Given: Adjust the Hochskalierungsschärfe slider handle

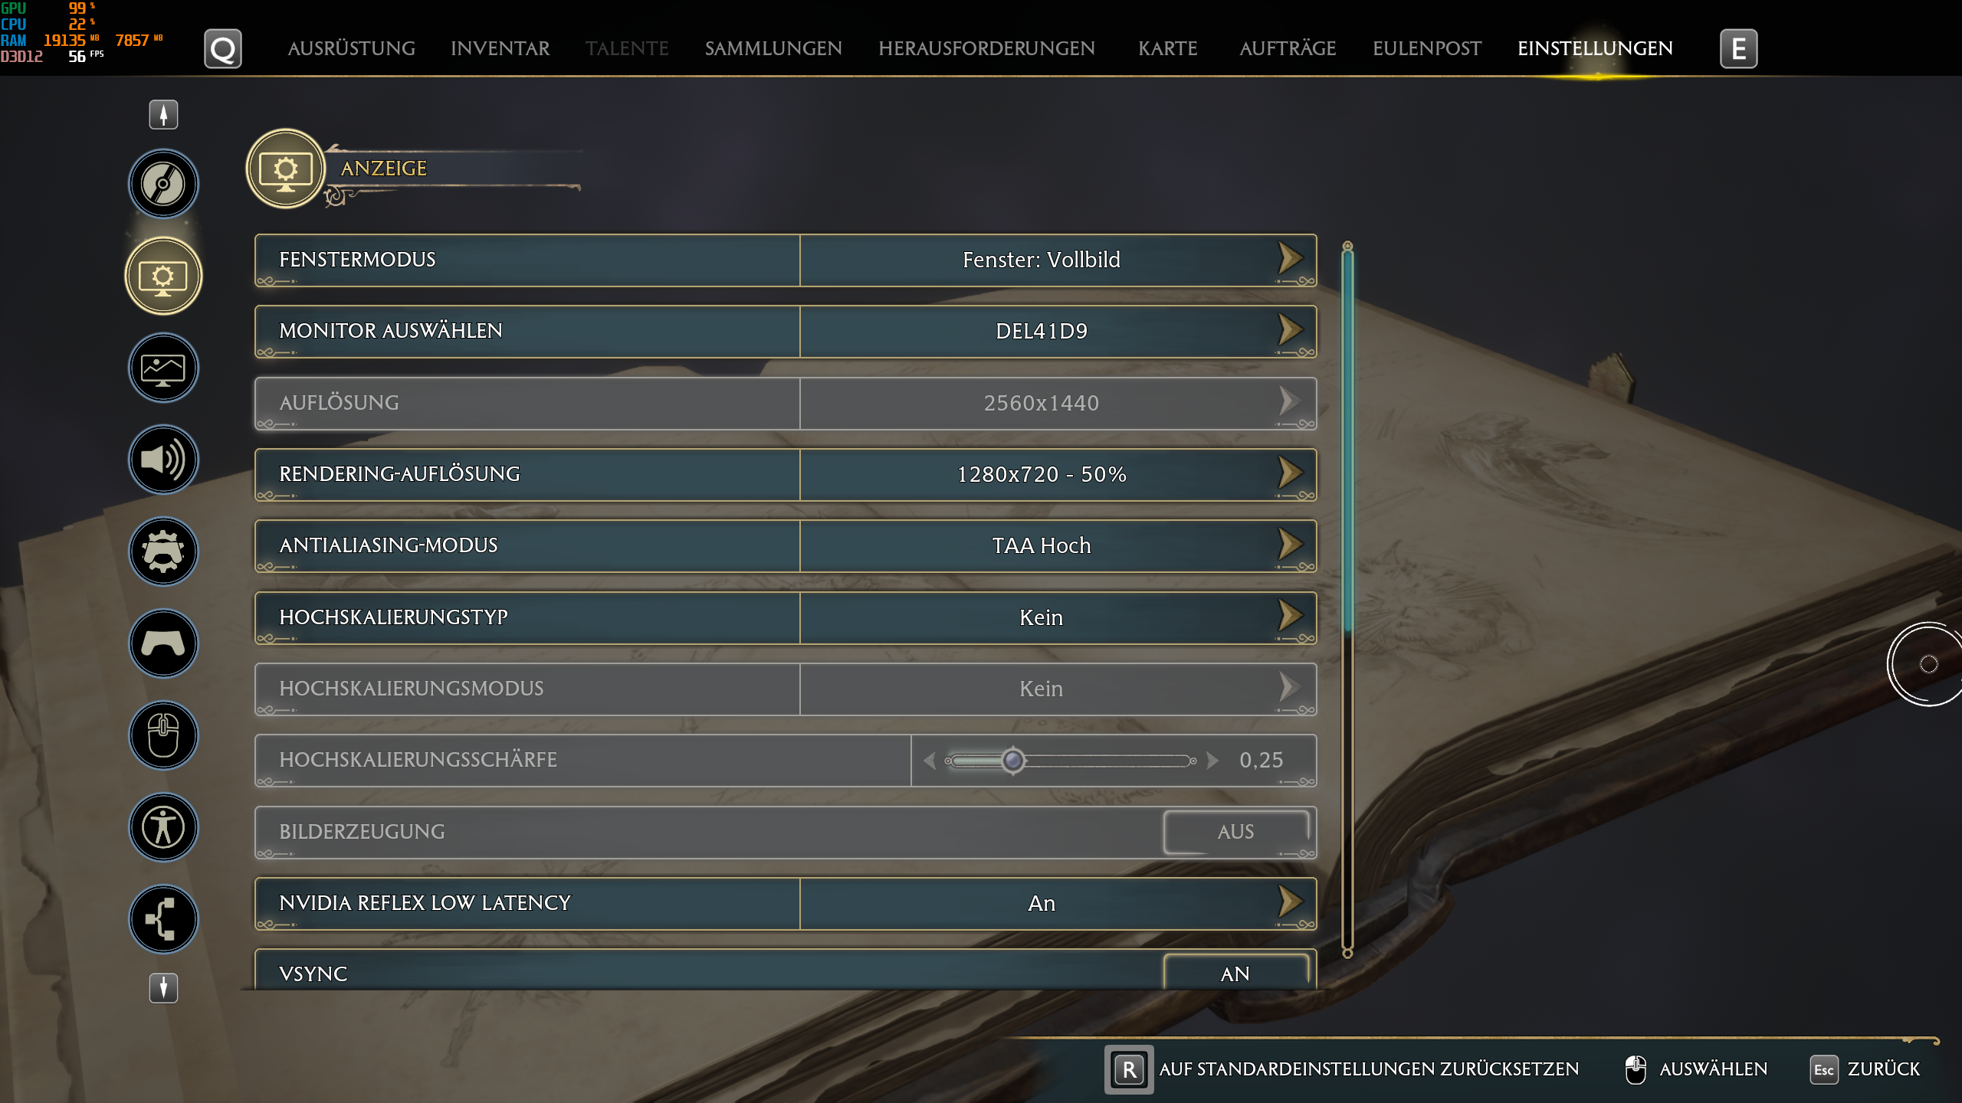Looking at the screenshot, I should click(x=1013, y=761).
